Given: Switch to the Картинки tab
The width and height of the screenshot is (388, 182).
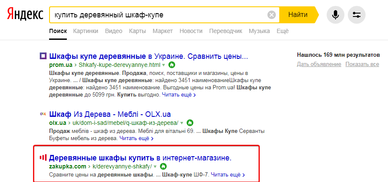Looking at the screenshot, I should (x=85, y=31).
